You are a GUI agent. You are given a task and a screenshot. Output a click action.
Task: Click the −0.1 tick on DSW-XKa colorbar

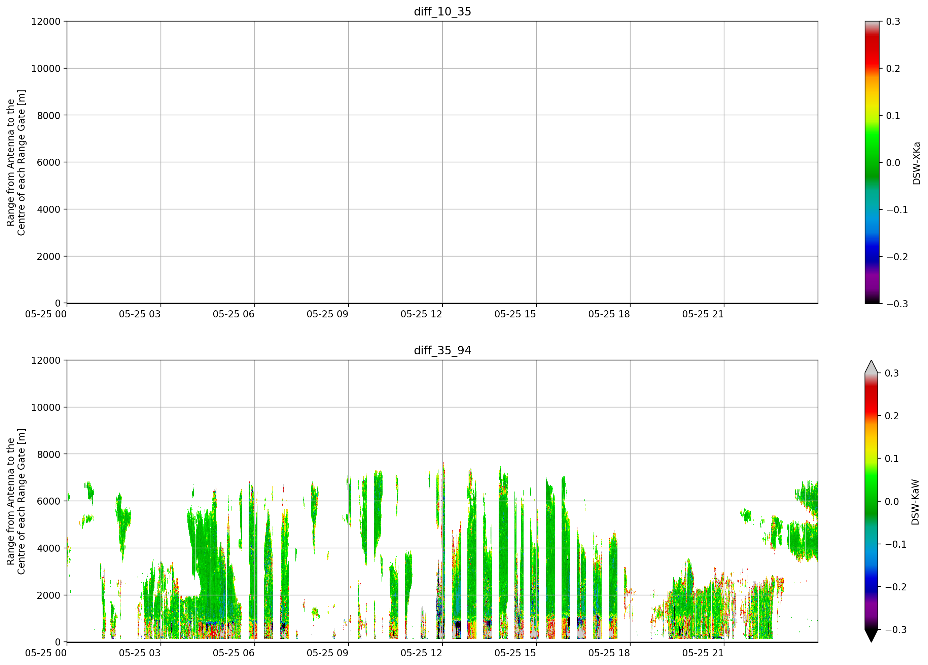pos(897,209)
